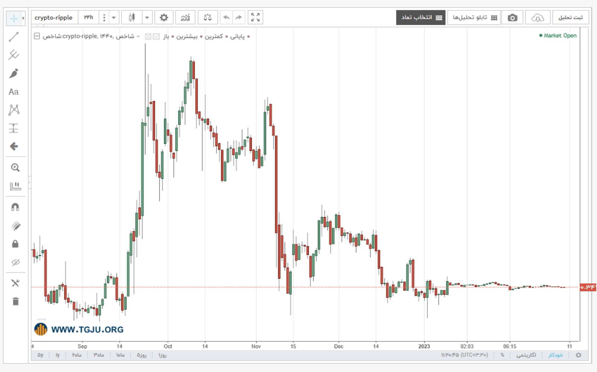Viewport: 597px width, 372px height.
Task: Select the 5y time range tab
Action: click(40, 355)
